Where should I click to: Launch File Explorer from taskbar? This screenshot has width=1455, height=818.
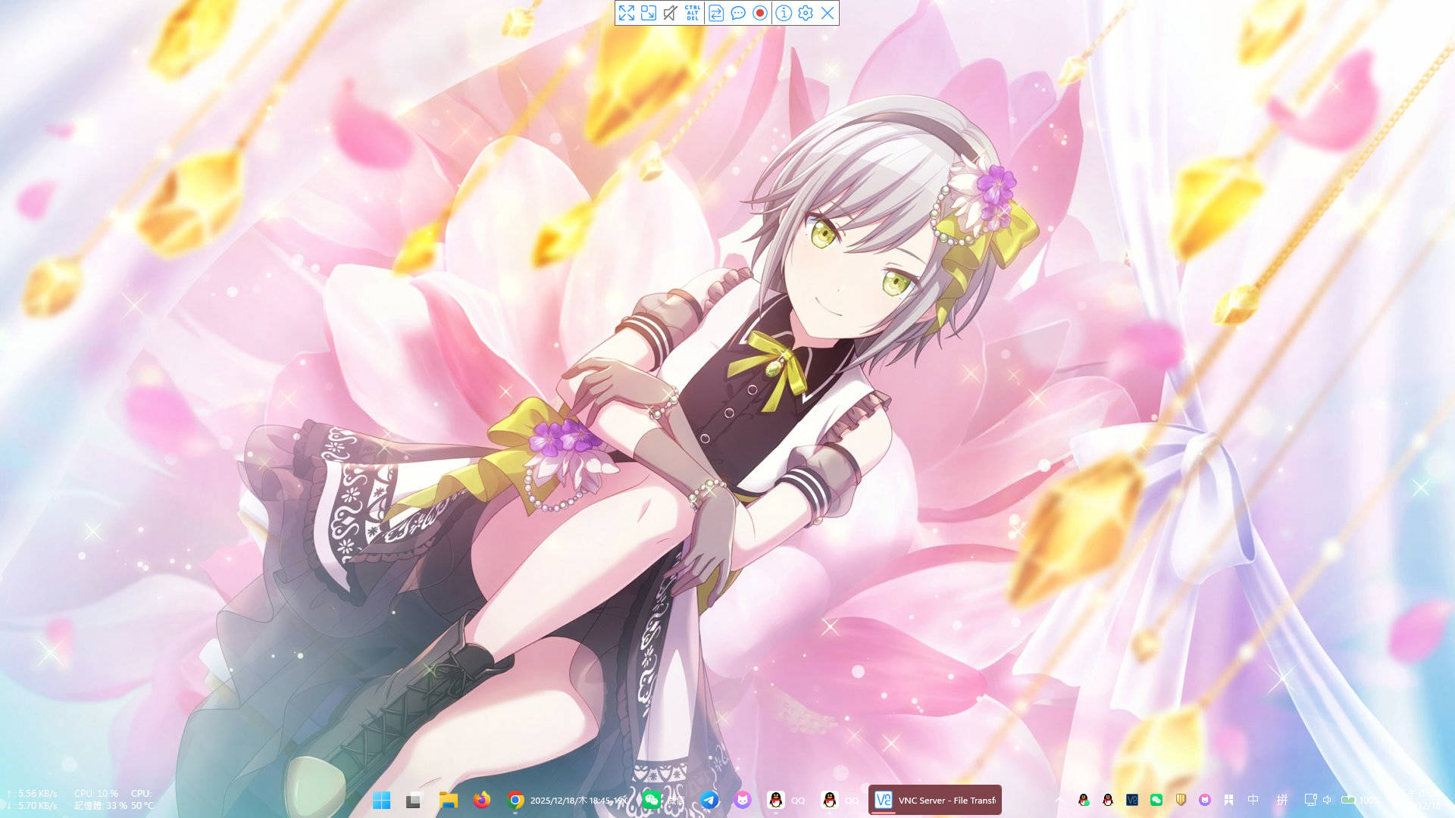click(x=448, y=801)
